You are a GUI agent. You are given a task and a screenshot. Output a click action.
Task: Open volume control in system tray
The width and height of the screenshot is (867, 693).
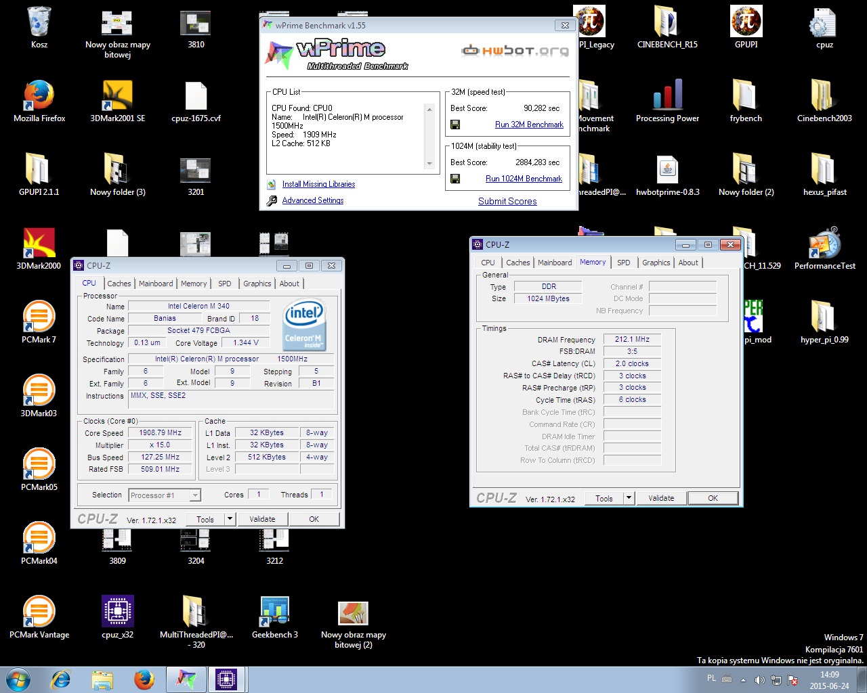[759, 680]
